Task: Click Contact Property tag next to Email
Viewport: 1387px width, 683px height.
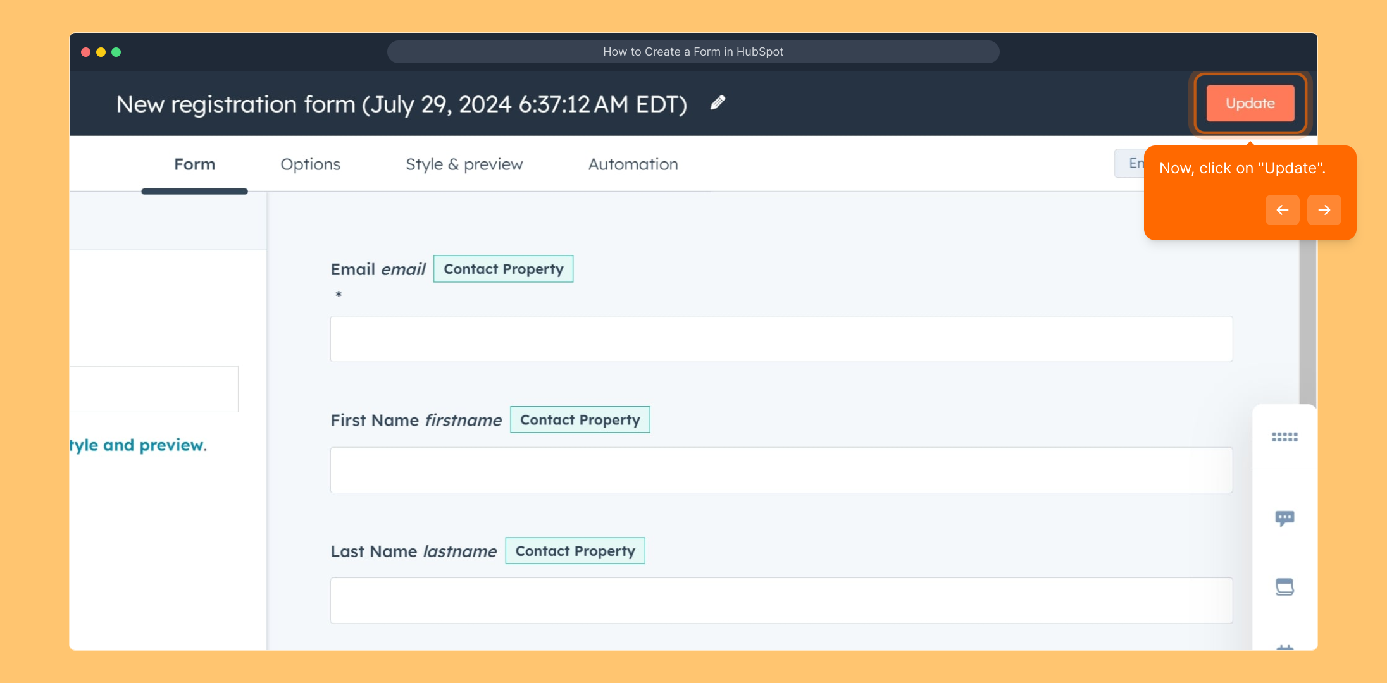Action: coord(503,269)
